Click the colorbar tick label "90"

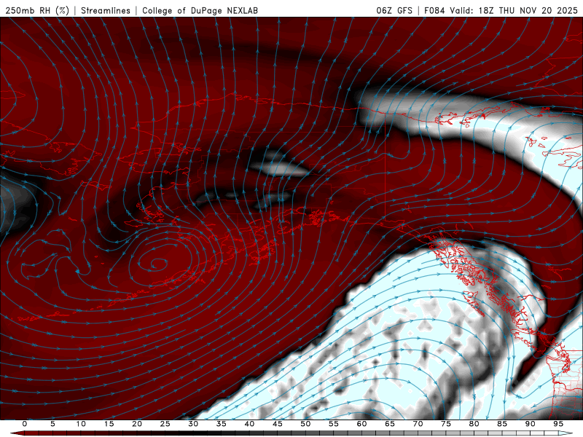click(x=530, y=424)
